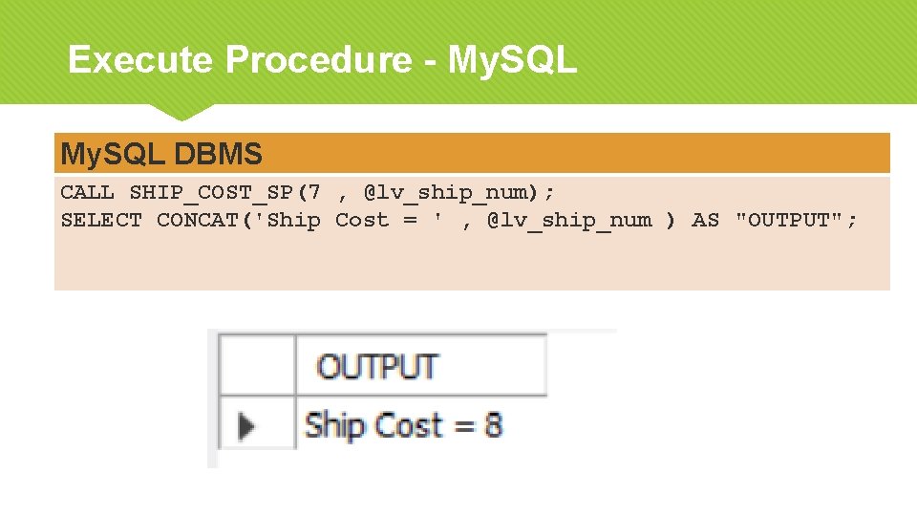The image size is (917, 516).
Task: Click the CALL keyword in the first line
Action: [x=87, y=192]
